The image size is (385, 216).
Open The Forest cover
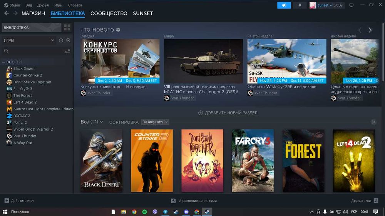(303, 161)
